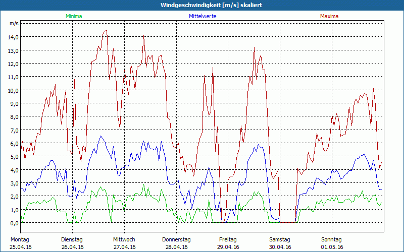Click the 4,0 y-axis value
Screen dimensions: 404x252
[x=14, y=170]
